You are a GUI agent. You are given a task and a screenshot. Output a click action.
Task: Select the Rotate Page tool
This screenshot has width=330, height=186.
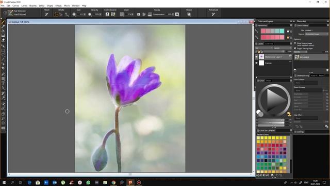(3, 123)
